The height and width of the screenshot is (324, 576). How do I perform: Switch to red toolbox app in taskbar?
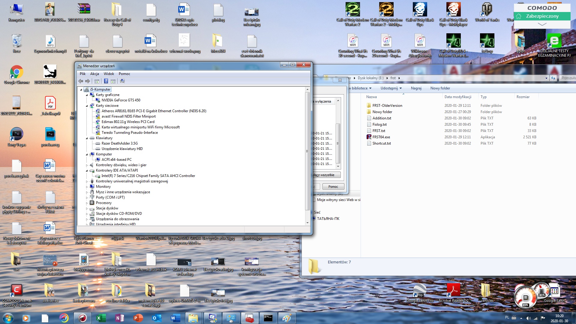click(x=250, y=318)
